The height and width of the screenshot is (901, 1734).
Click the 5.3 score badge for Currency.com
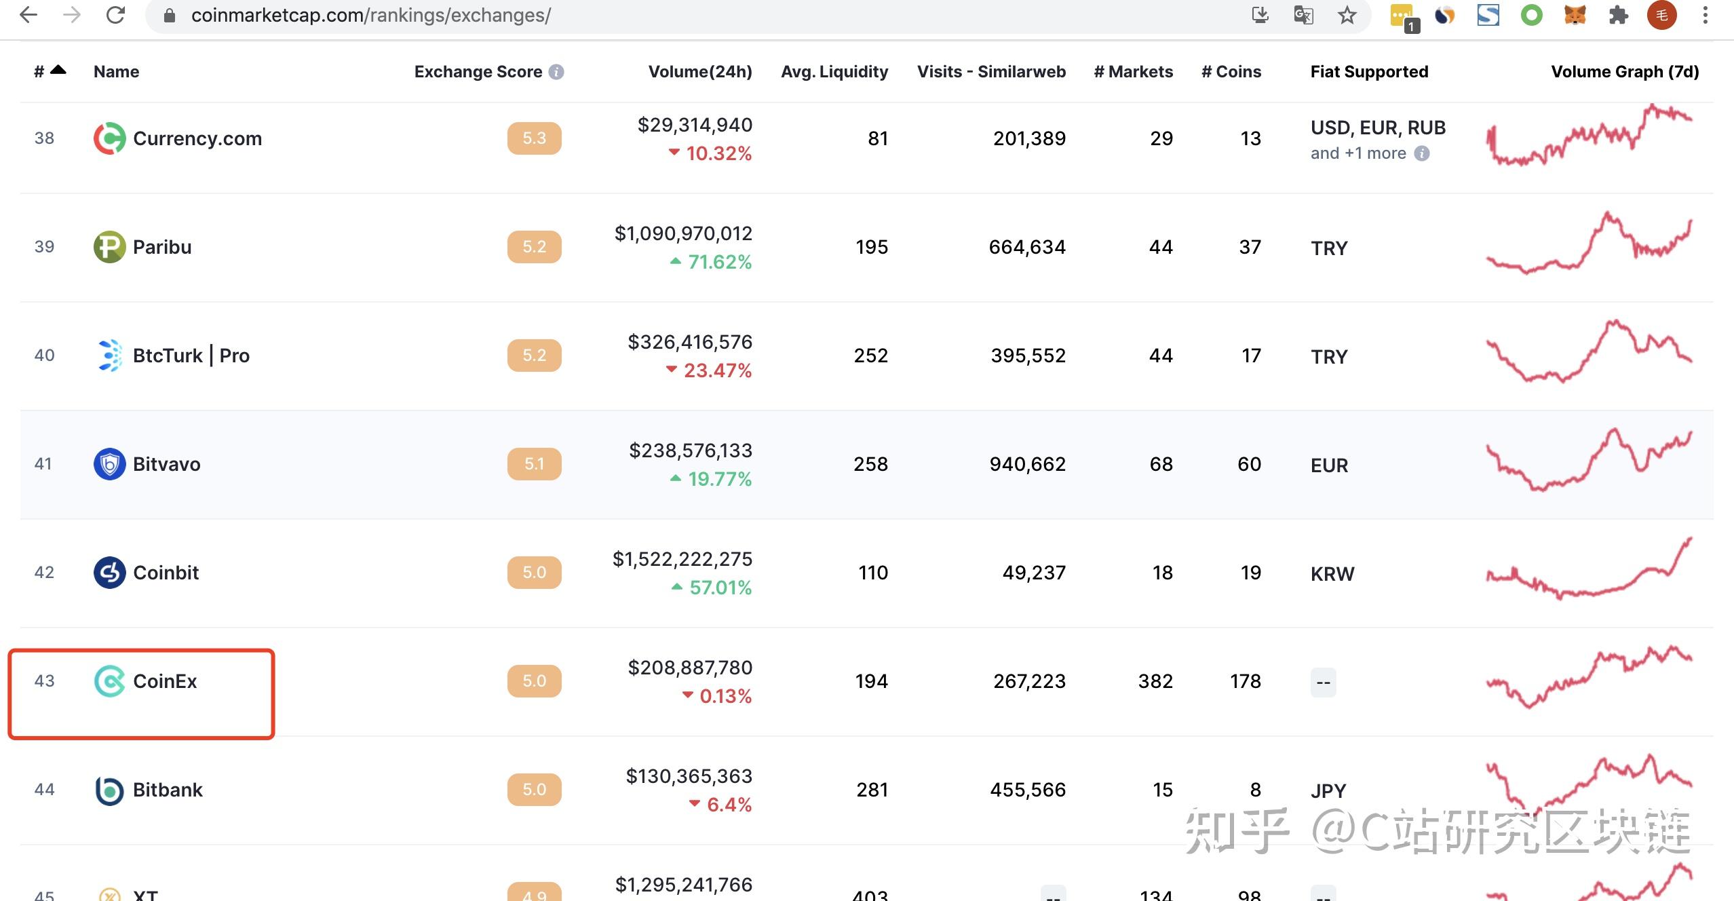coord(535,138)
